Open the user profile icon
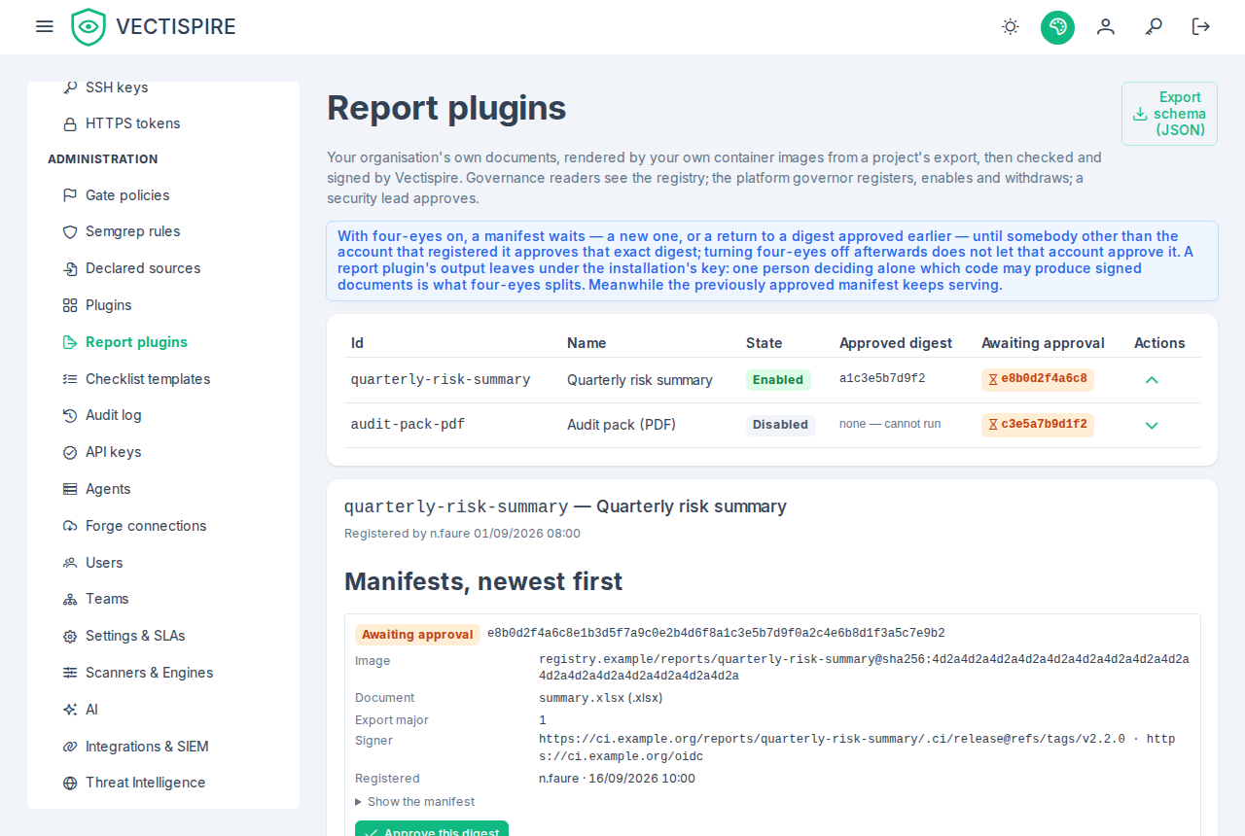Image resolution: width=1245 pixels, height=836 pixels. [1105, 26]
